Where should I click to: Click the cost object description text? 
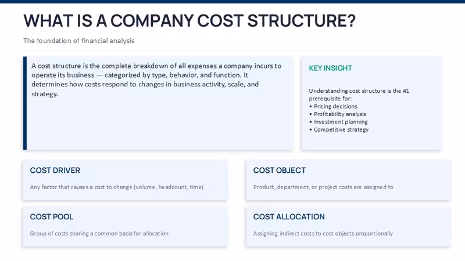pyautogui.click(x=323, y=187)
